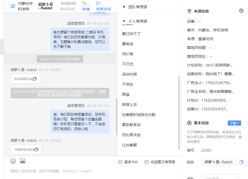Select quick phrase 再追
This screenshot has width=248, height=179.
[126, 94]
